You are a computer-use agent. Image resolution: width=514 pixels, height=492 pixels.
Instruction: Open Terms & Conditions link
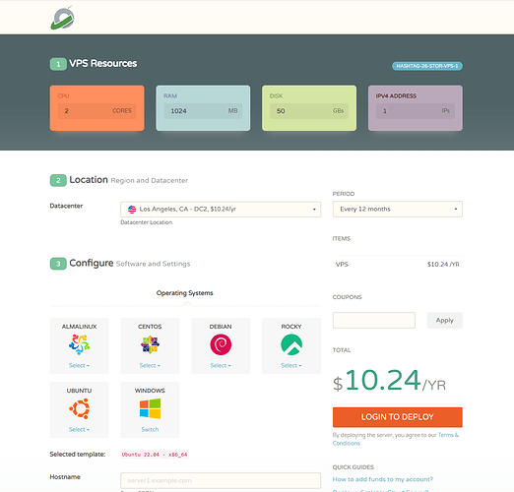coord(396,439)
